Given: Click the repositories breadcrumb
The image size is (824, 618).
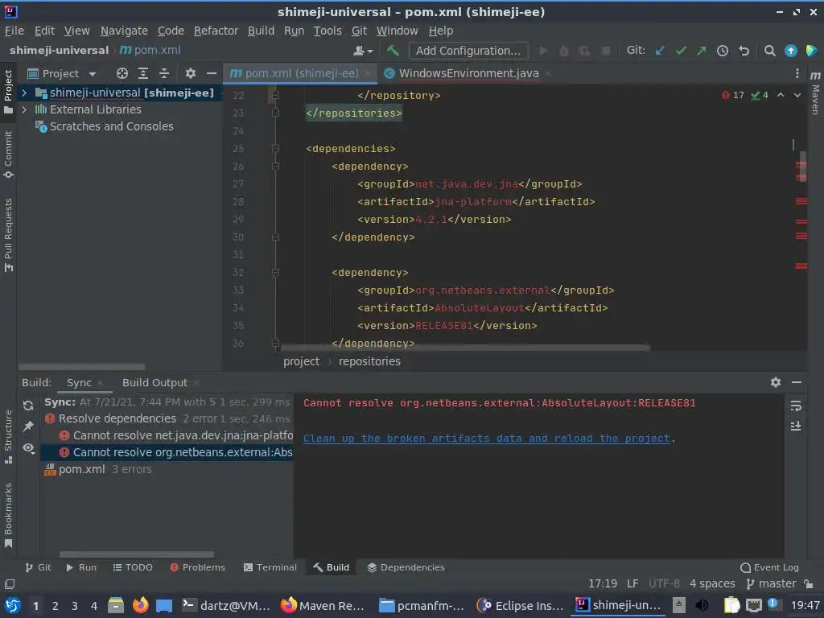Looking at the screenshot, I should click(x=369, y=361).
